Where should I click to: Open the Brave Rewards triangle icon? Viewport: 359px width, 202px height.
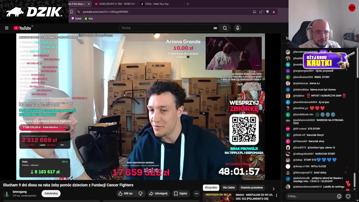pos(274,12)
